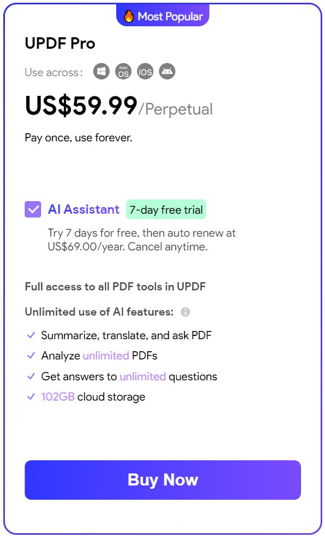Click the info icon beside AI features
The width and height of the screenshot is (325, 537).
coord(185,312)
